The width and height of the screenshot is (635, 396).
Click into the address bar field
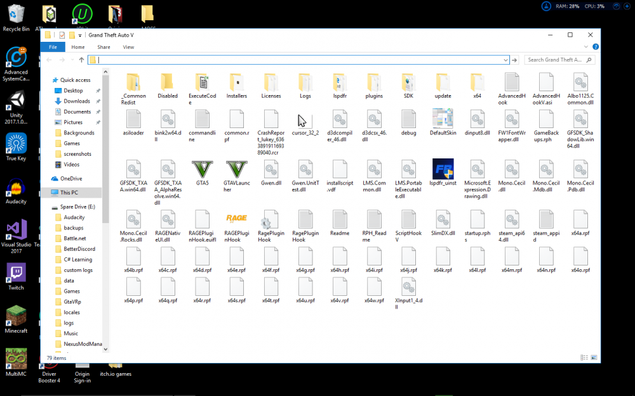298,60
